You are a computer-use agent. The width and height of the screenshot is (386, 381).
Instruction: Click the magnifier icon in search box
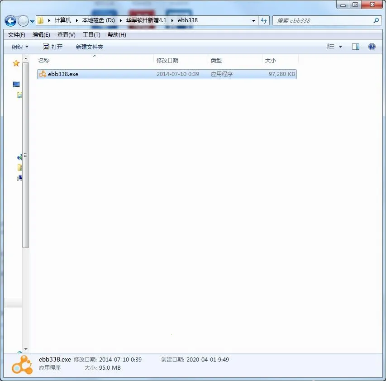[x=376, y=20]
